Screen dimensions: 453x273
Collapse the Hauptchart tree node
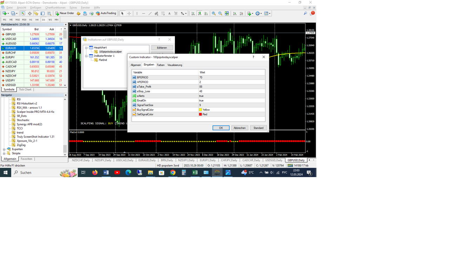tap(86, 48)
